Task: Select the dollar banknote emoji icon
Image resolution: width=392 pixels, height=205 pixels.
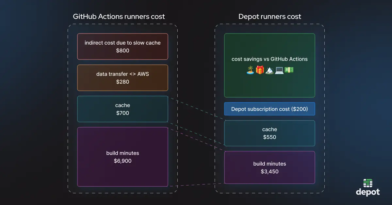Action: coord(289,70)
